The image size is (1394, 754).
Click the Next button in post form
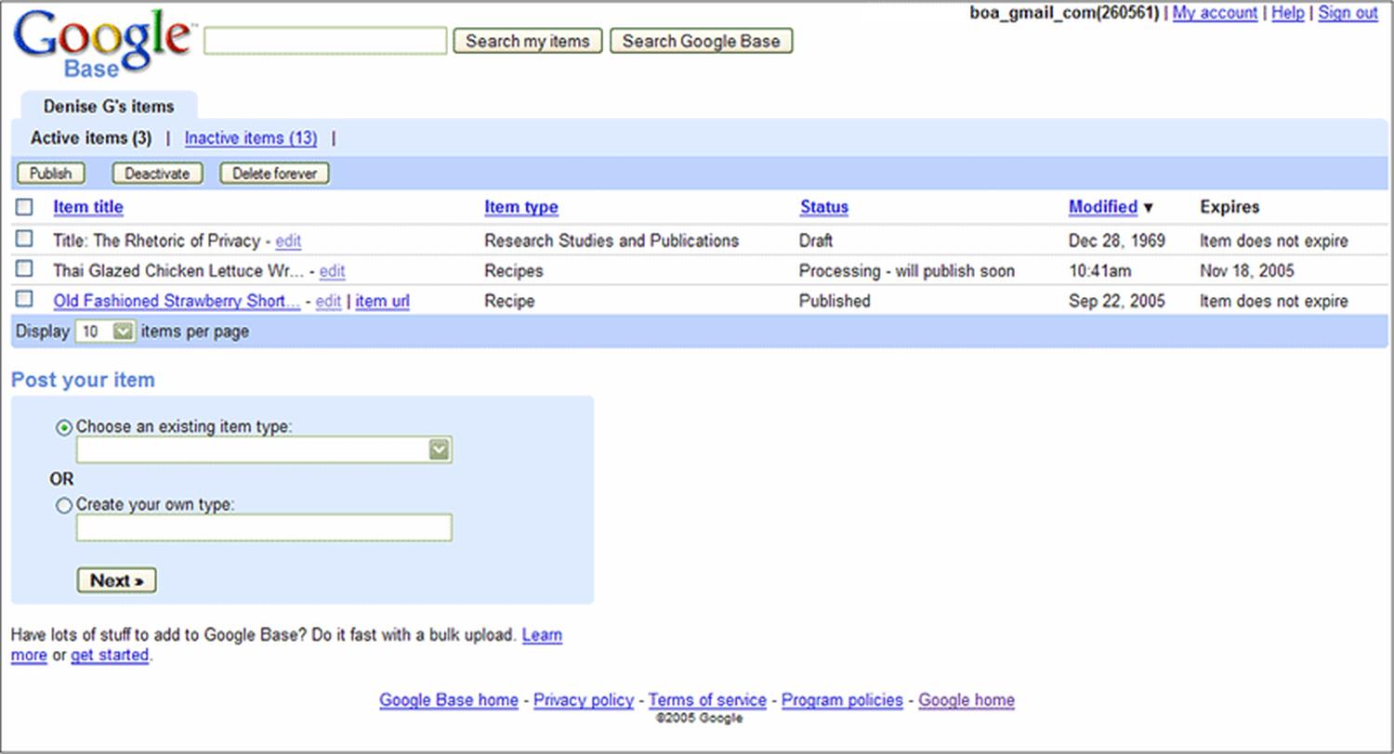click(116, 580)
